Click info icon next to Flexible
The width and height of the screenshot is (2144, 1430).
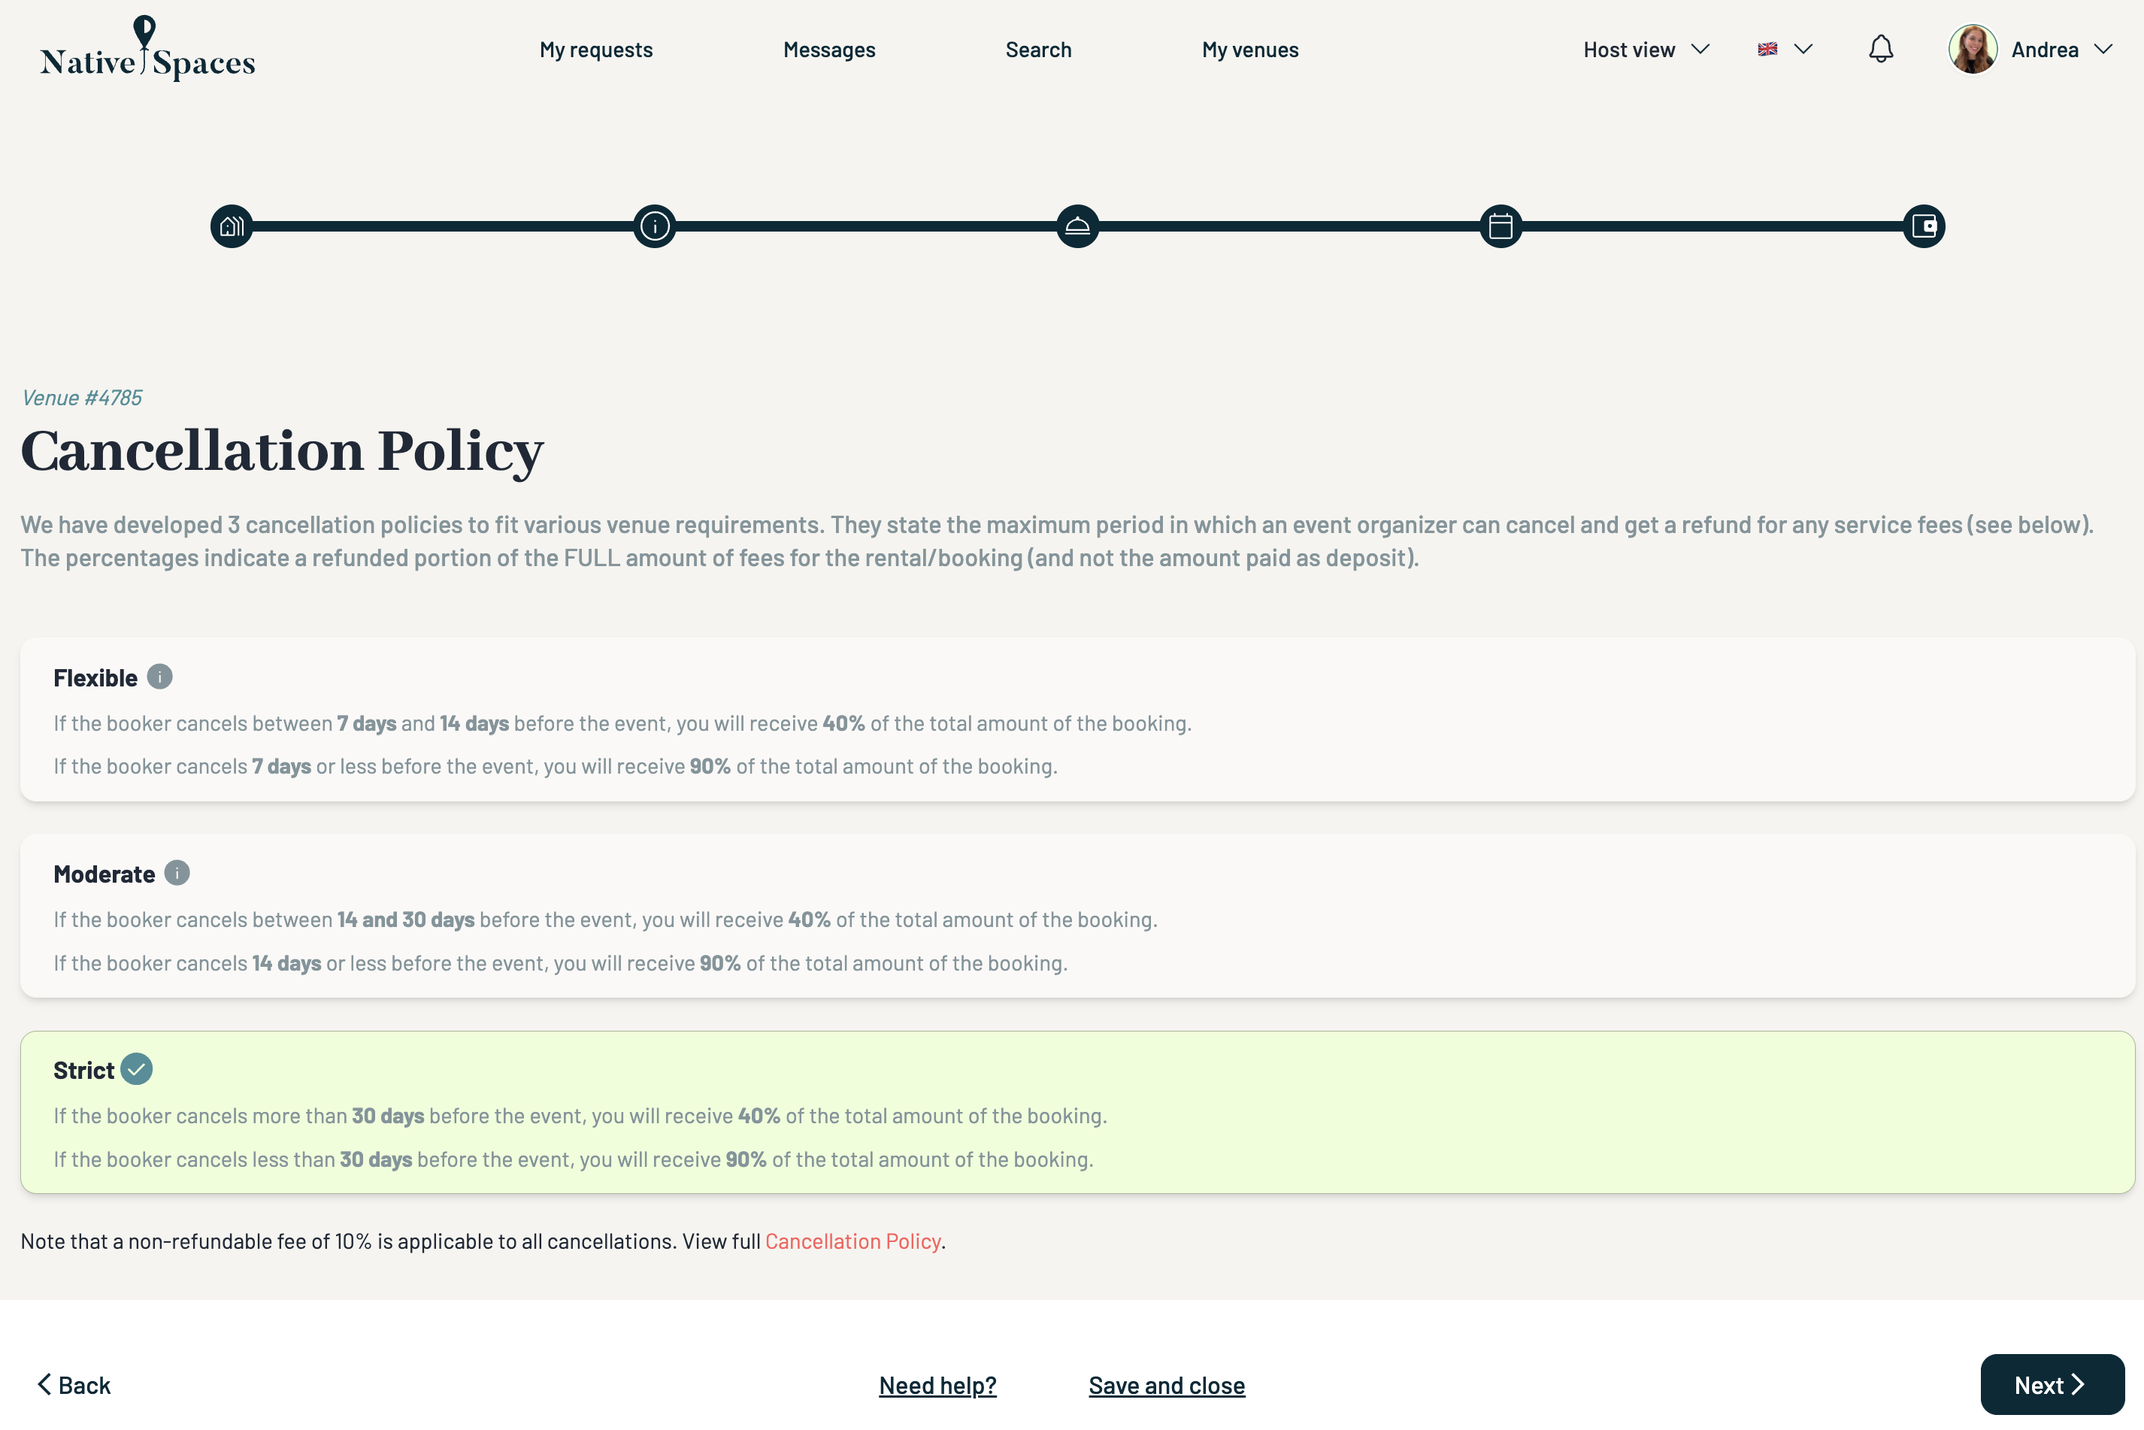(159, 677)
